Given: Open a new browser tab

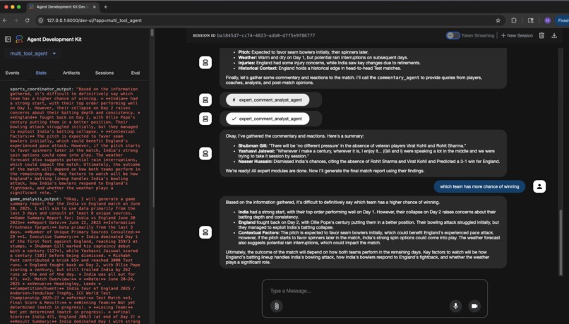Looking at the screenshot, I should (106, 7).
